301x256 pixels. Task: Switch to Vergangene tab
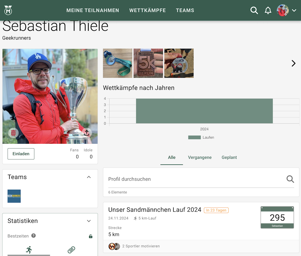pyautogui.click(x=200, y=157)
